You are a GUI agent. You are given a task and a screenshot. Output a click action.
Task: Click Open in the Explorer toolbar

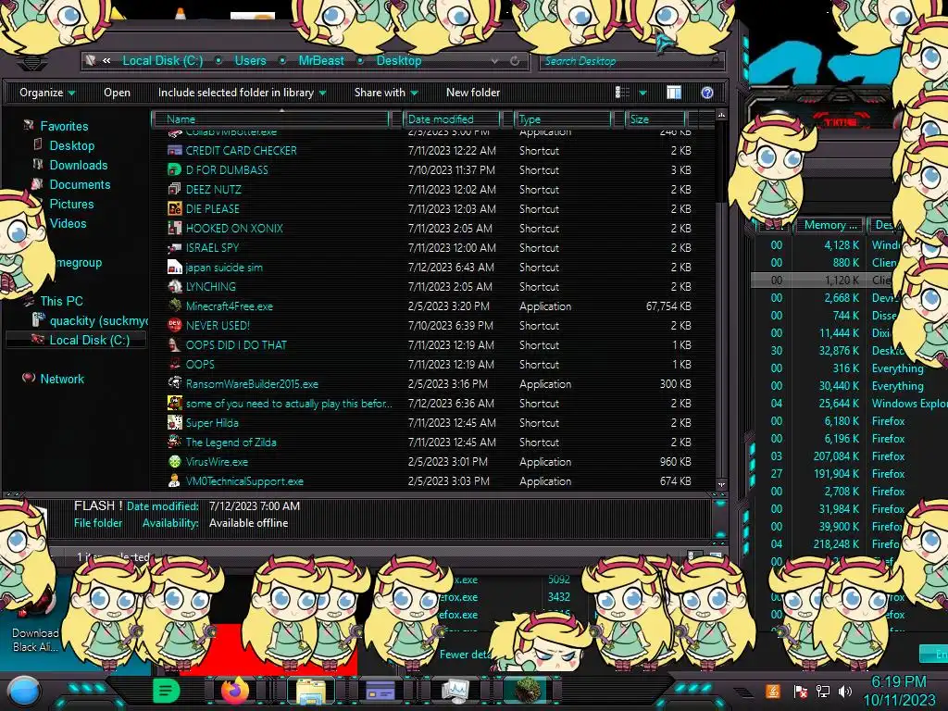pos(117,93)
